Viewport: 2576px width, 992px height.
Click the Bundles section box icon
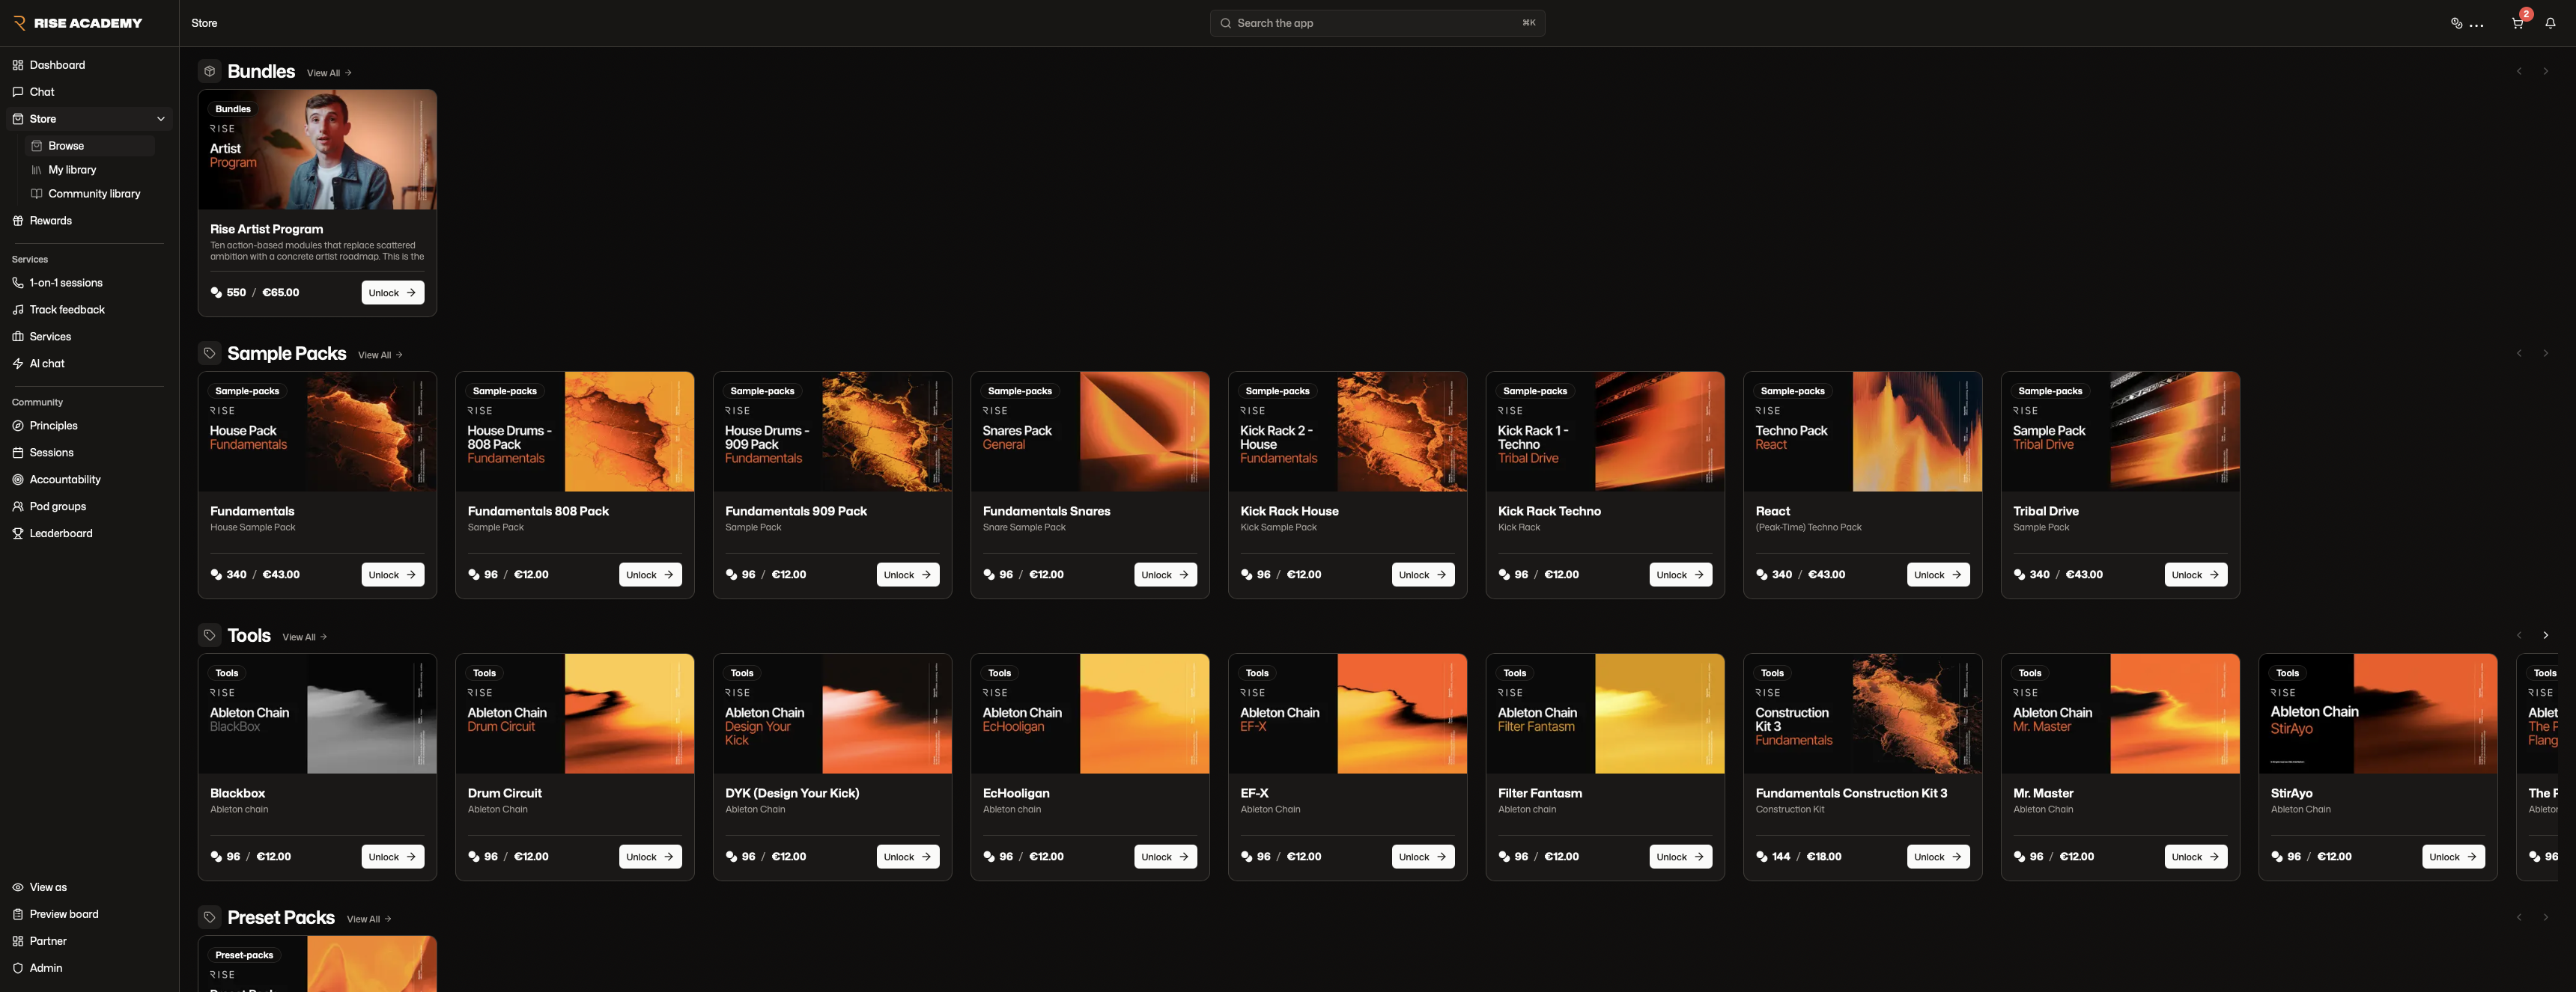[x=209, y=72]
